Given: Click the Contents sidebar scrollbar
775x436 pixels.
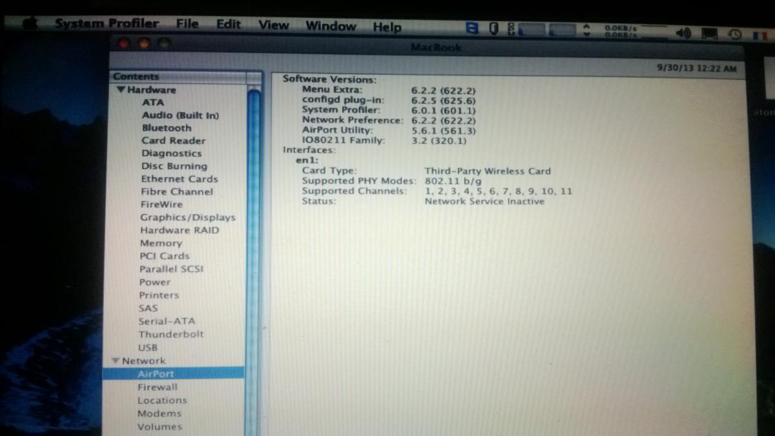Looking at the screenshot, I should (x=253, y=258).
